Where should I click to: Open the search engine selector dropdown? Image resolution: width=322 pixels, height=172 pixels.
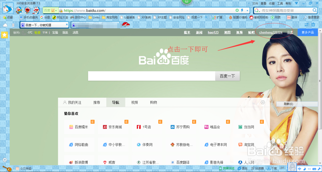pyautogui.click(x=257, y=10)
